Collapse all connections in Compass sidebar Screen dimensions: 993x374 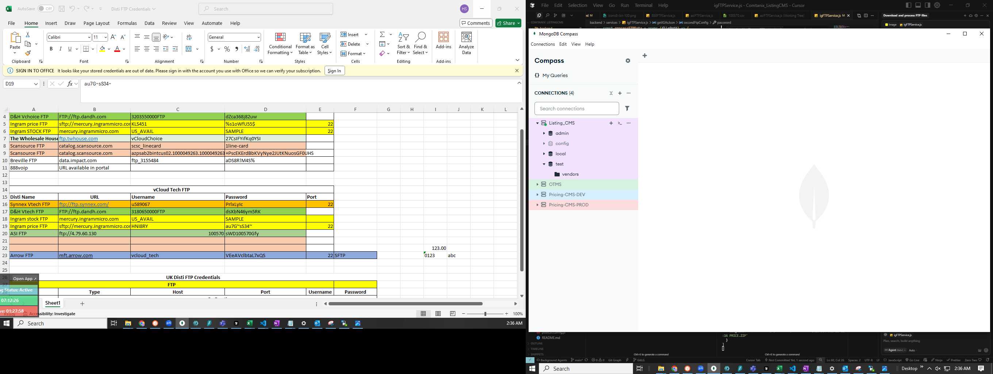611,93
